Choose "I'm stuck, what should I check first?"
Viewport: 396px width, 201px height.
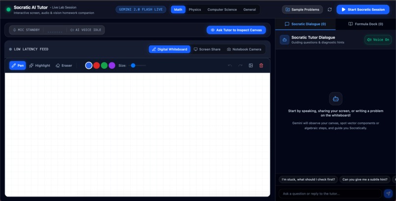pos(308,179)
